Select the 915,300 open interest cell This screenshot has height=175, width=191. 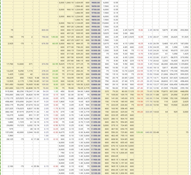(9, 91)
